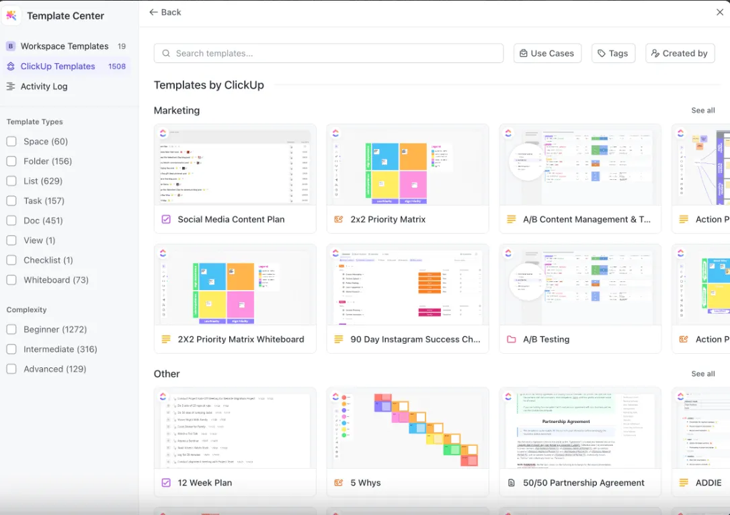Click whiteboard icon beside 2x2 Priority Matrix

(x=339, y=219)
